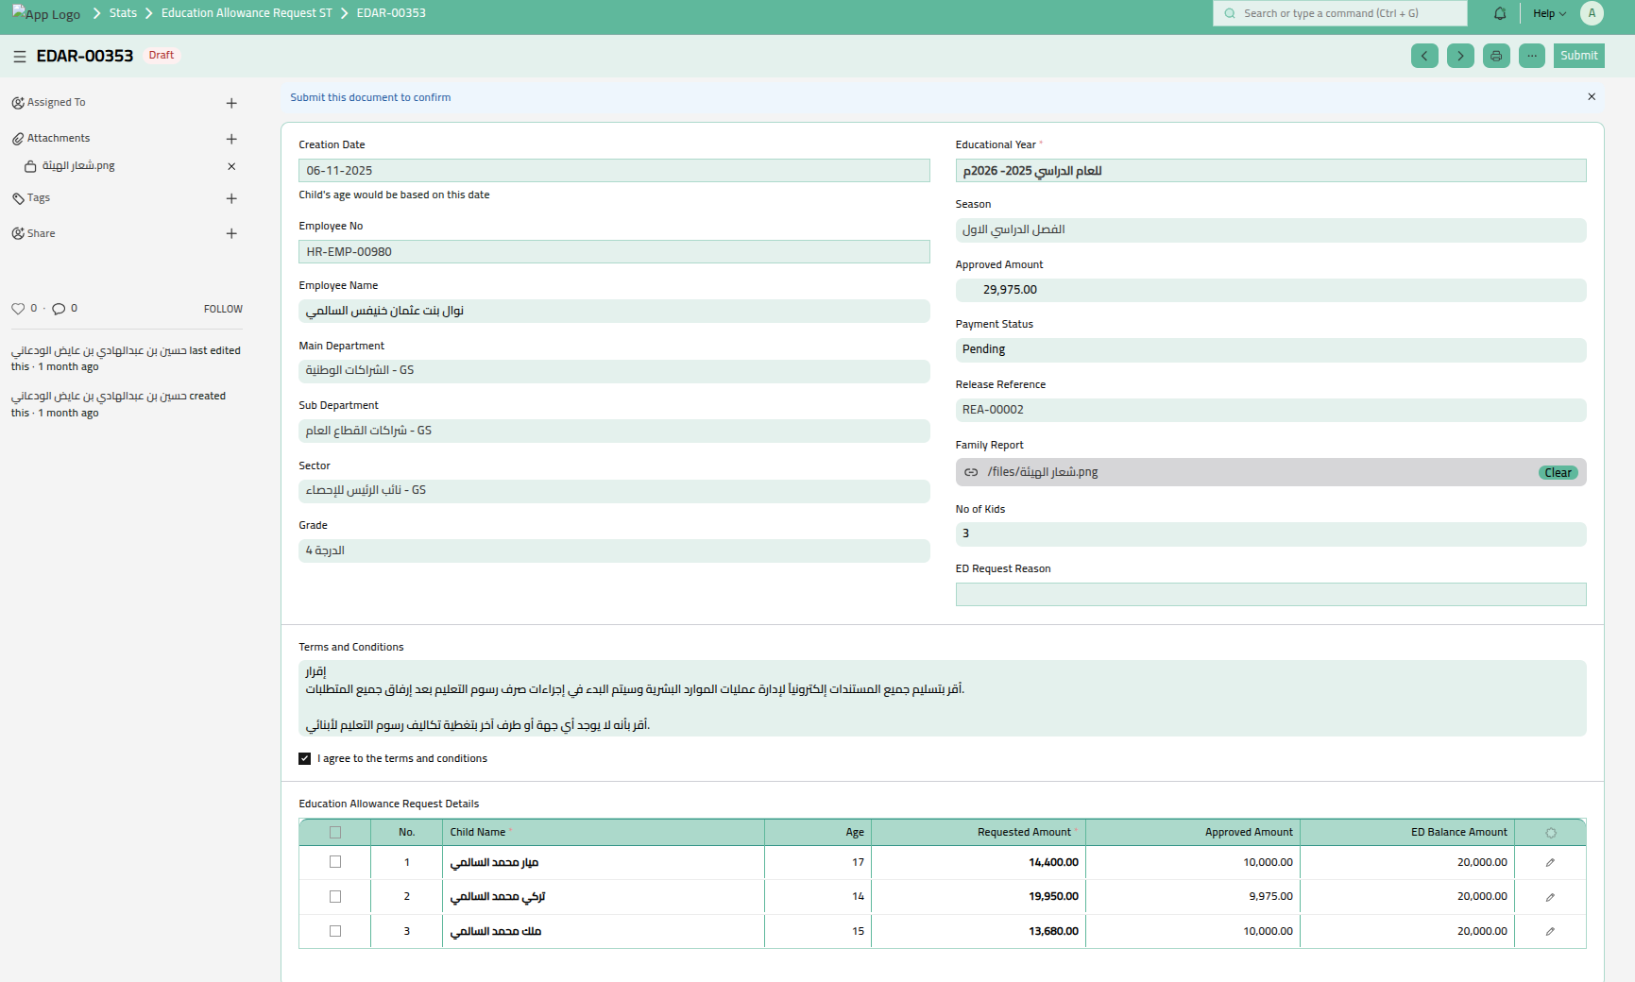
Task: Open table column settings gear
Action: tap(1550, 833)
